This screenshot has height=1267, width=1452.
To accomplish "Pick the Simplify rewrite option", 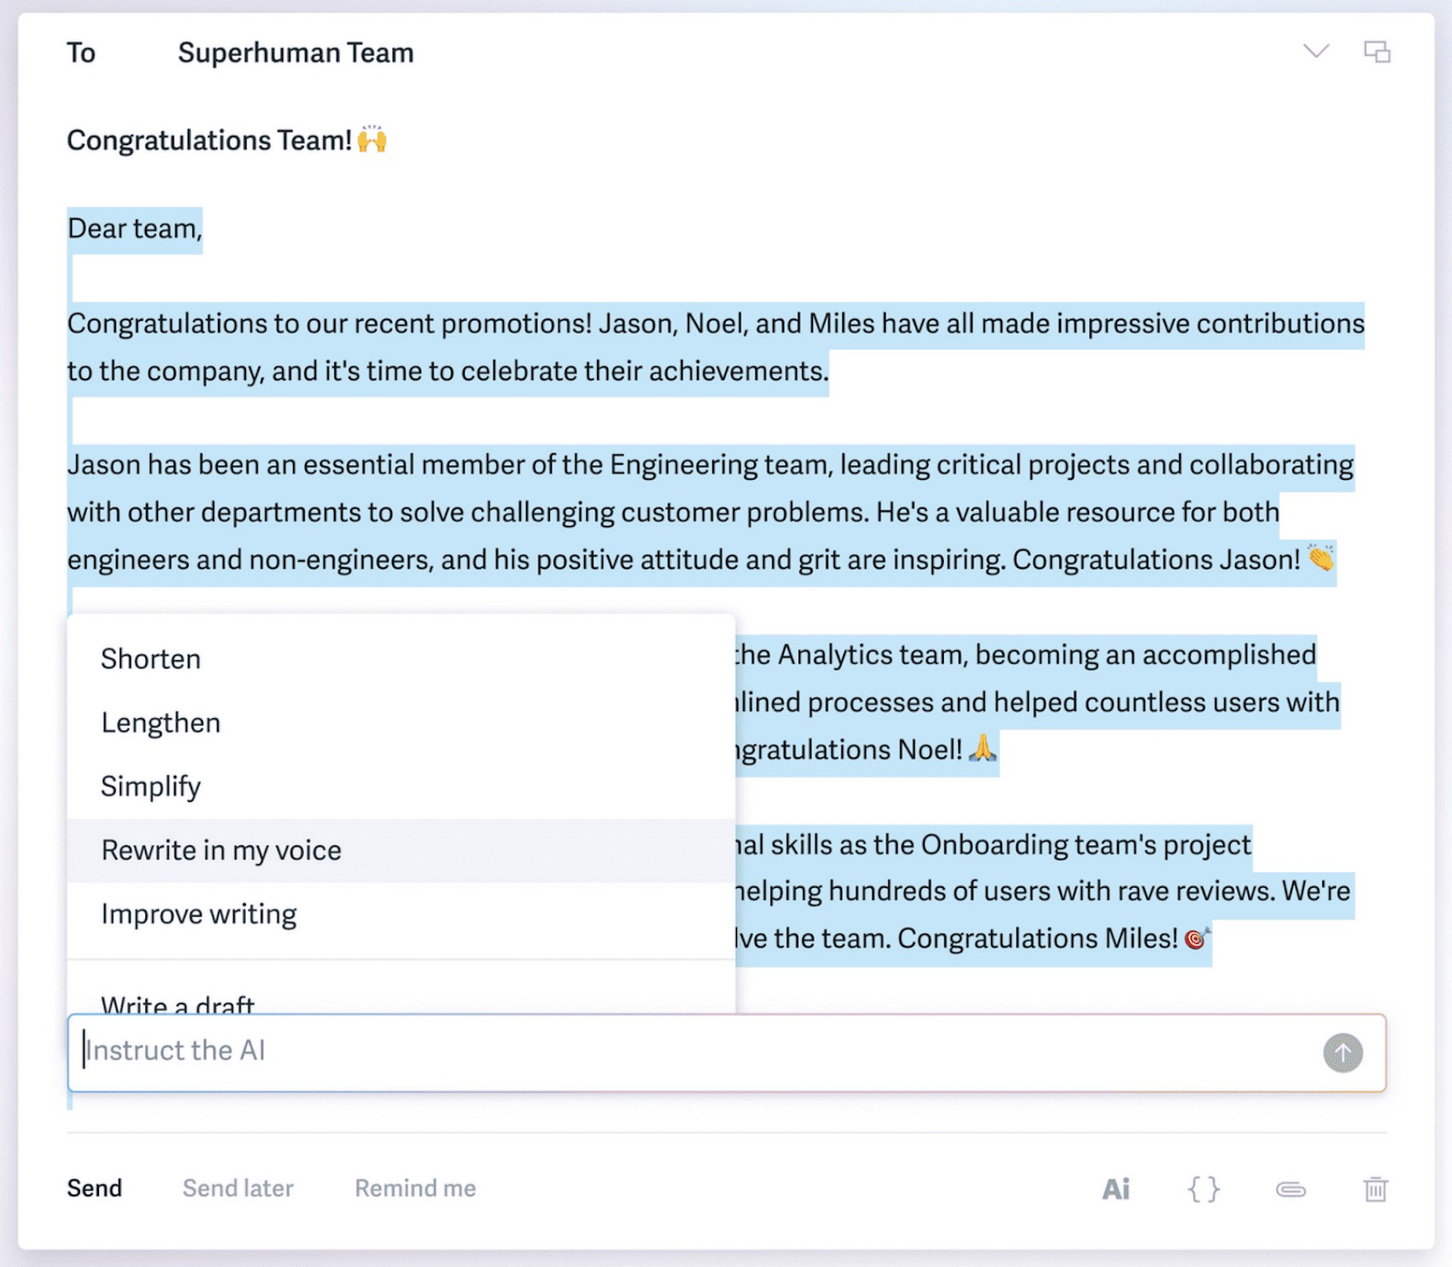I will 151,786.
